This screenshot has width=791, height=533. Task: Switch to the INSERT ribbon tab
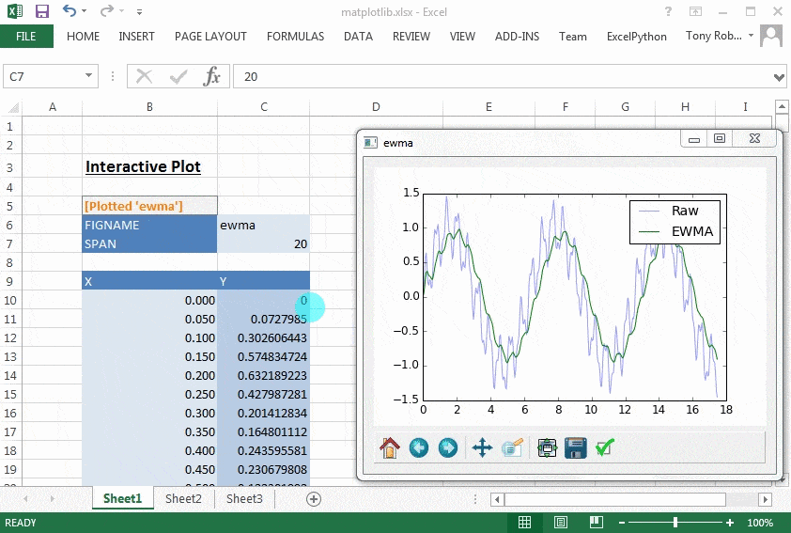pos(136,37)
